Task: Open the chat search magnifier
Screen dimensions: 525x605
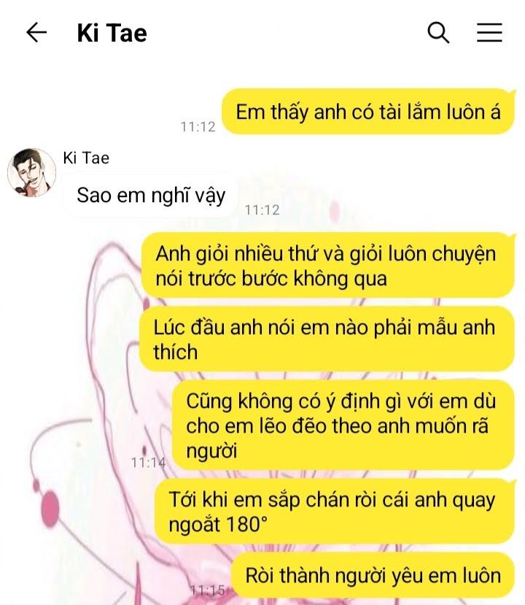Action: (x=438, y=32)
